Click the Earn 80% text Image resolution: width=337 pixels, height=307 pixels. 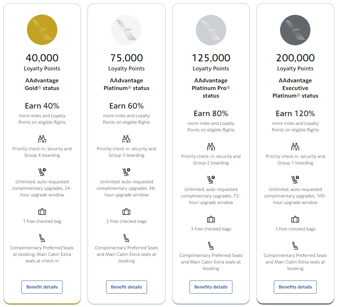pos(211,114)
